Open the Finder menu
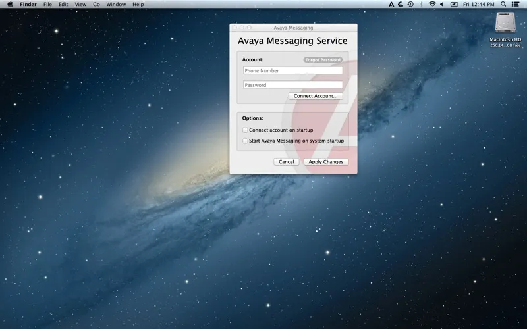This screenshot has width=527, height=329. 28,4
